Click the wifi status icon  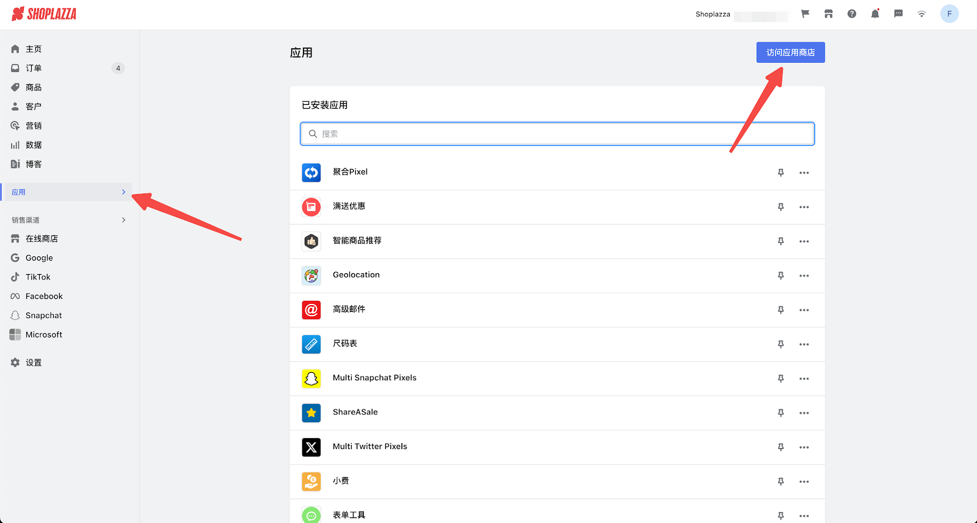click(x=921, y=13)
